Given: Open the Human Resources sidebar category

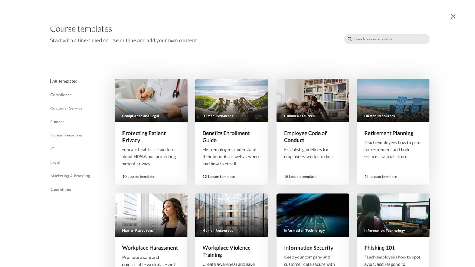Looking at the screenshot, I should pos(67,135).
